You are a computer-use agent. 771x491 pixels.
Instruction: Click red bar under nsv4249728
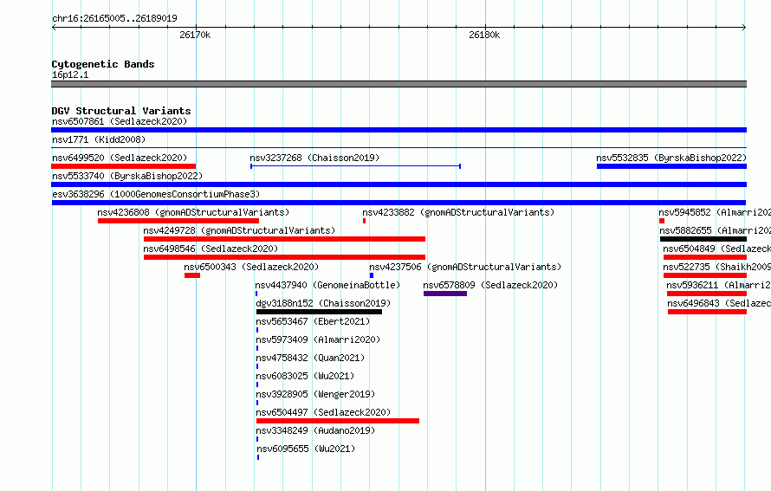[284, 239]
